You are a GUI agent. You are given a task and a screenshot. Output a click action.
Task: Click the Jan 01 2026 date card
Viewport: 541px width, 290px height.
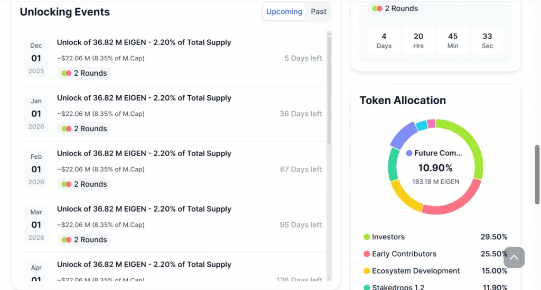click(x=36, y=114)
